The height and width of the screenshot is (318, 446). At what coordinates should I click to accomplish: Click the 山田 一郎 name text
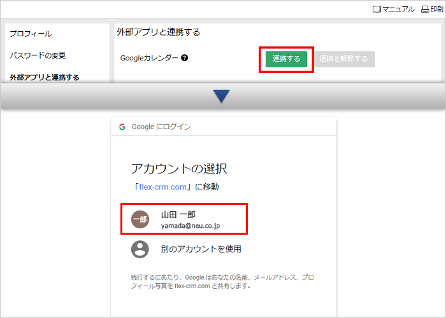(178, 214)
